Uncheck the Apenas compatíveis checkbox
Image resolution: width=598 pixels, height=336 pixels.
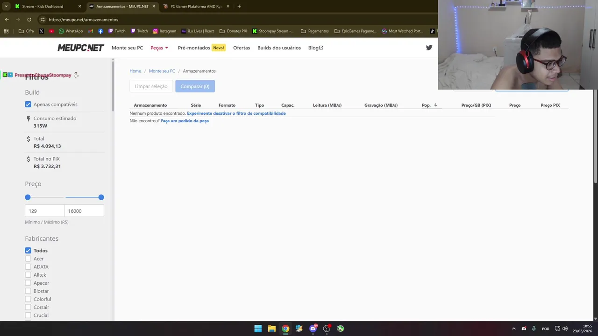(28, 105)
